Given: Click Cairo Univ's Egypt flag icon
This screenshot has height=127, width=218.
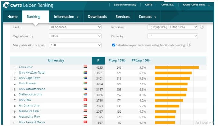Looking at the screenshot, I should pos(85,67).
